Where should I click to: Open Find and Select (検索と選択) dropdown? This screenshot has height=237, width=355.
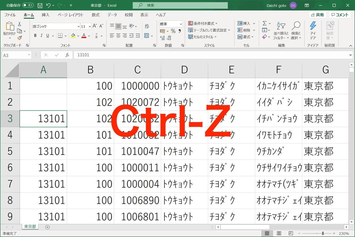296,30
